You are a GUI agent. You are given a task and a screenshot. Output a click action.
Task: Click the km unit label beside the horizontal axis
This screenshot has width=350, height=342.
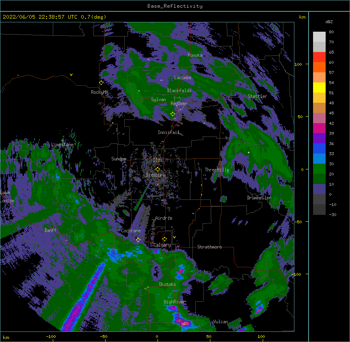click(x=6, y=337)
